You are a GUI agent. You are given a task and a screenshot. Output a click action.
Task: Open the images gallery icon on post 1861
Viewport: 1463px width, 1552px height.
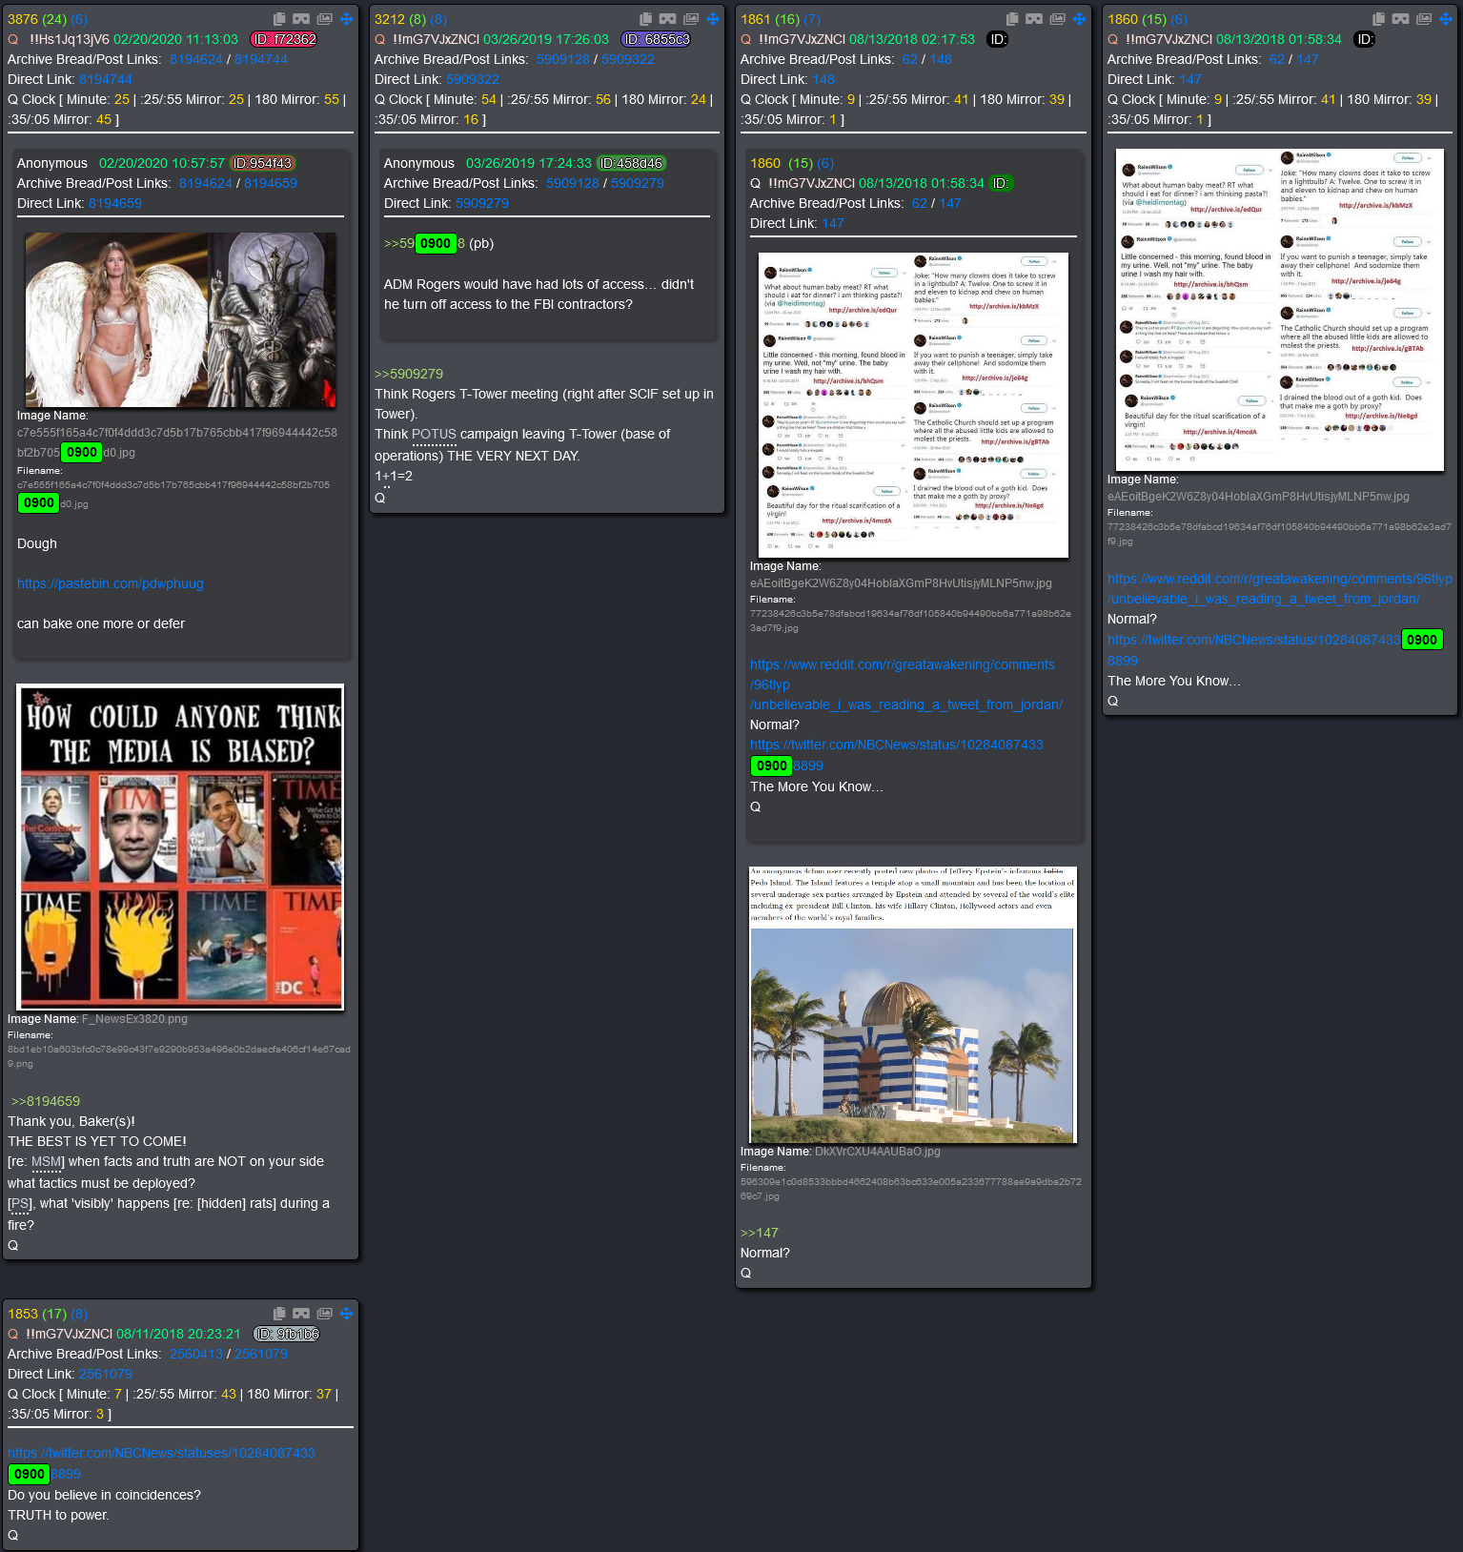point(1058,19)
